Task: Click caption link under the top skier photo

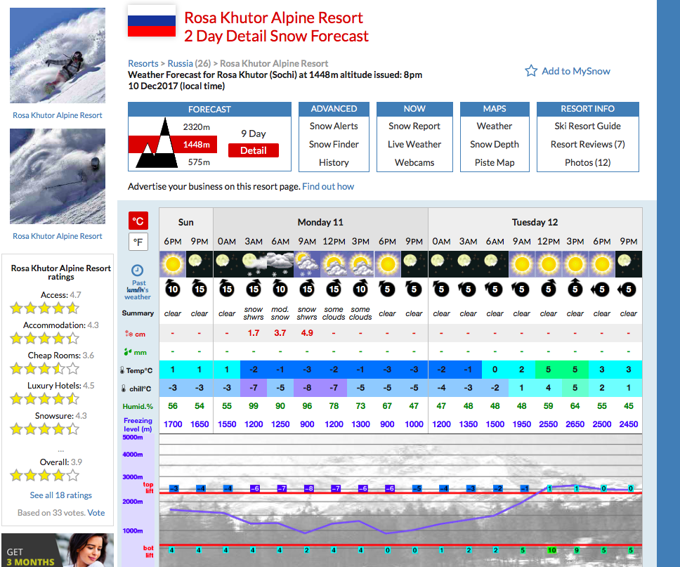Action: click(57, 115)
